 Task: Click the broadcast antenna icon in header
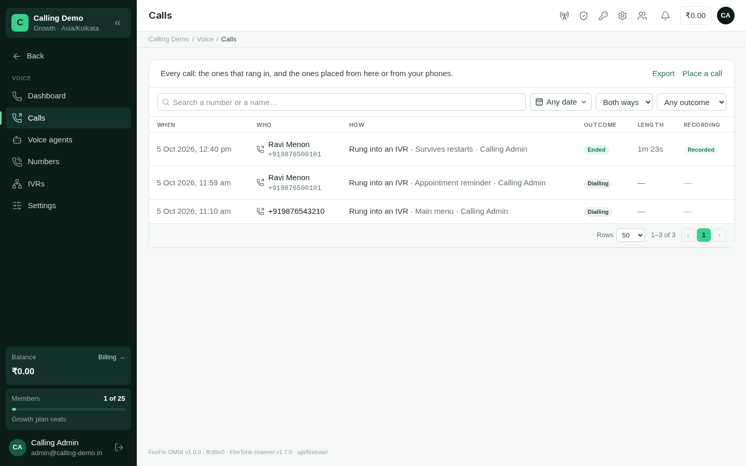click(564, 16)
